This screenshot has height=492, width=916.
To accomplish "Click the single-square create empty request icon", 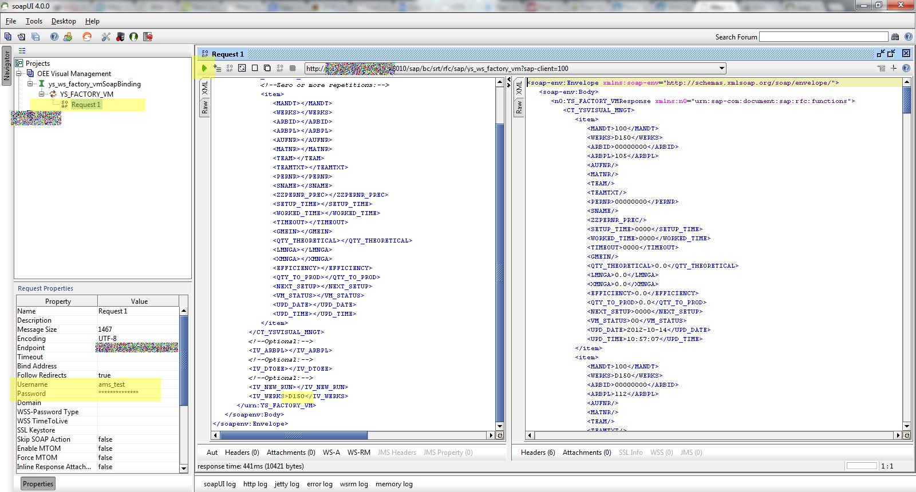I will coord(255,68).
